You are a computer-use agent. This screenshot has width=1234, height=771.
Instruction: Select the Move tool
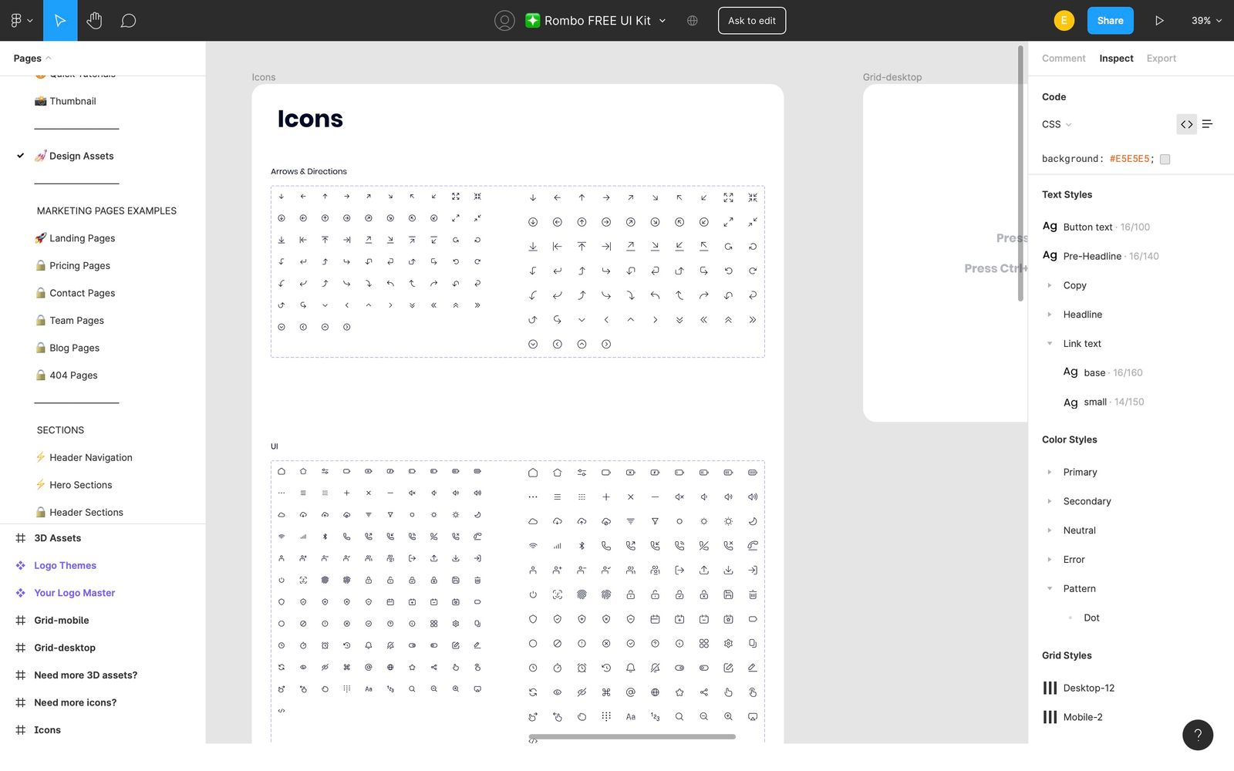(x=60, y=21)
